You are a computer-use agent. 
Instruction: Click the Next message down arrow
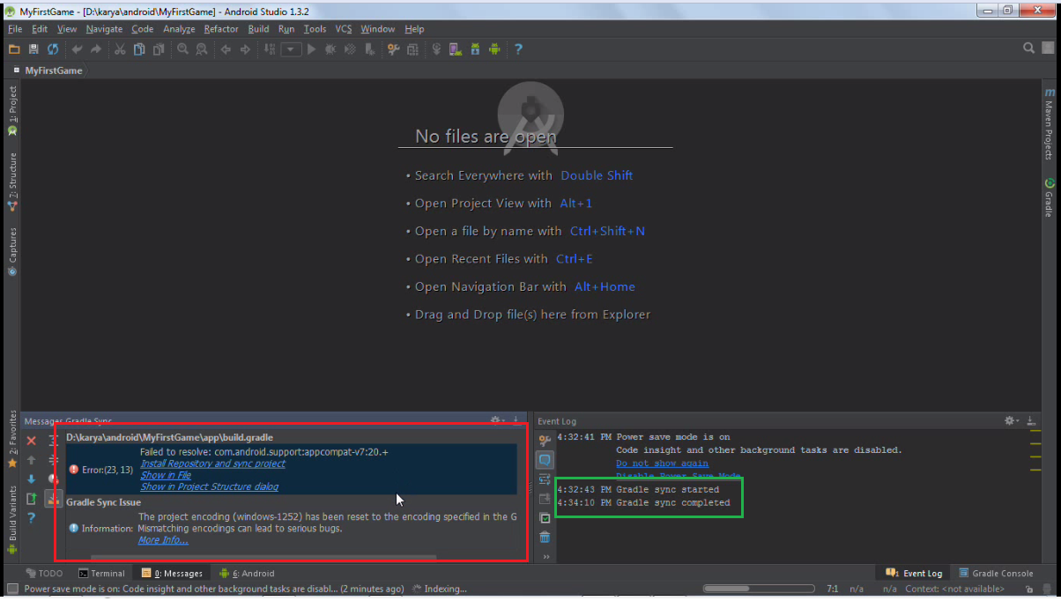(x=31, y=479)
